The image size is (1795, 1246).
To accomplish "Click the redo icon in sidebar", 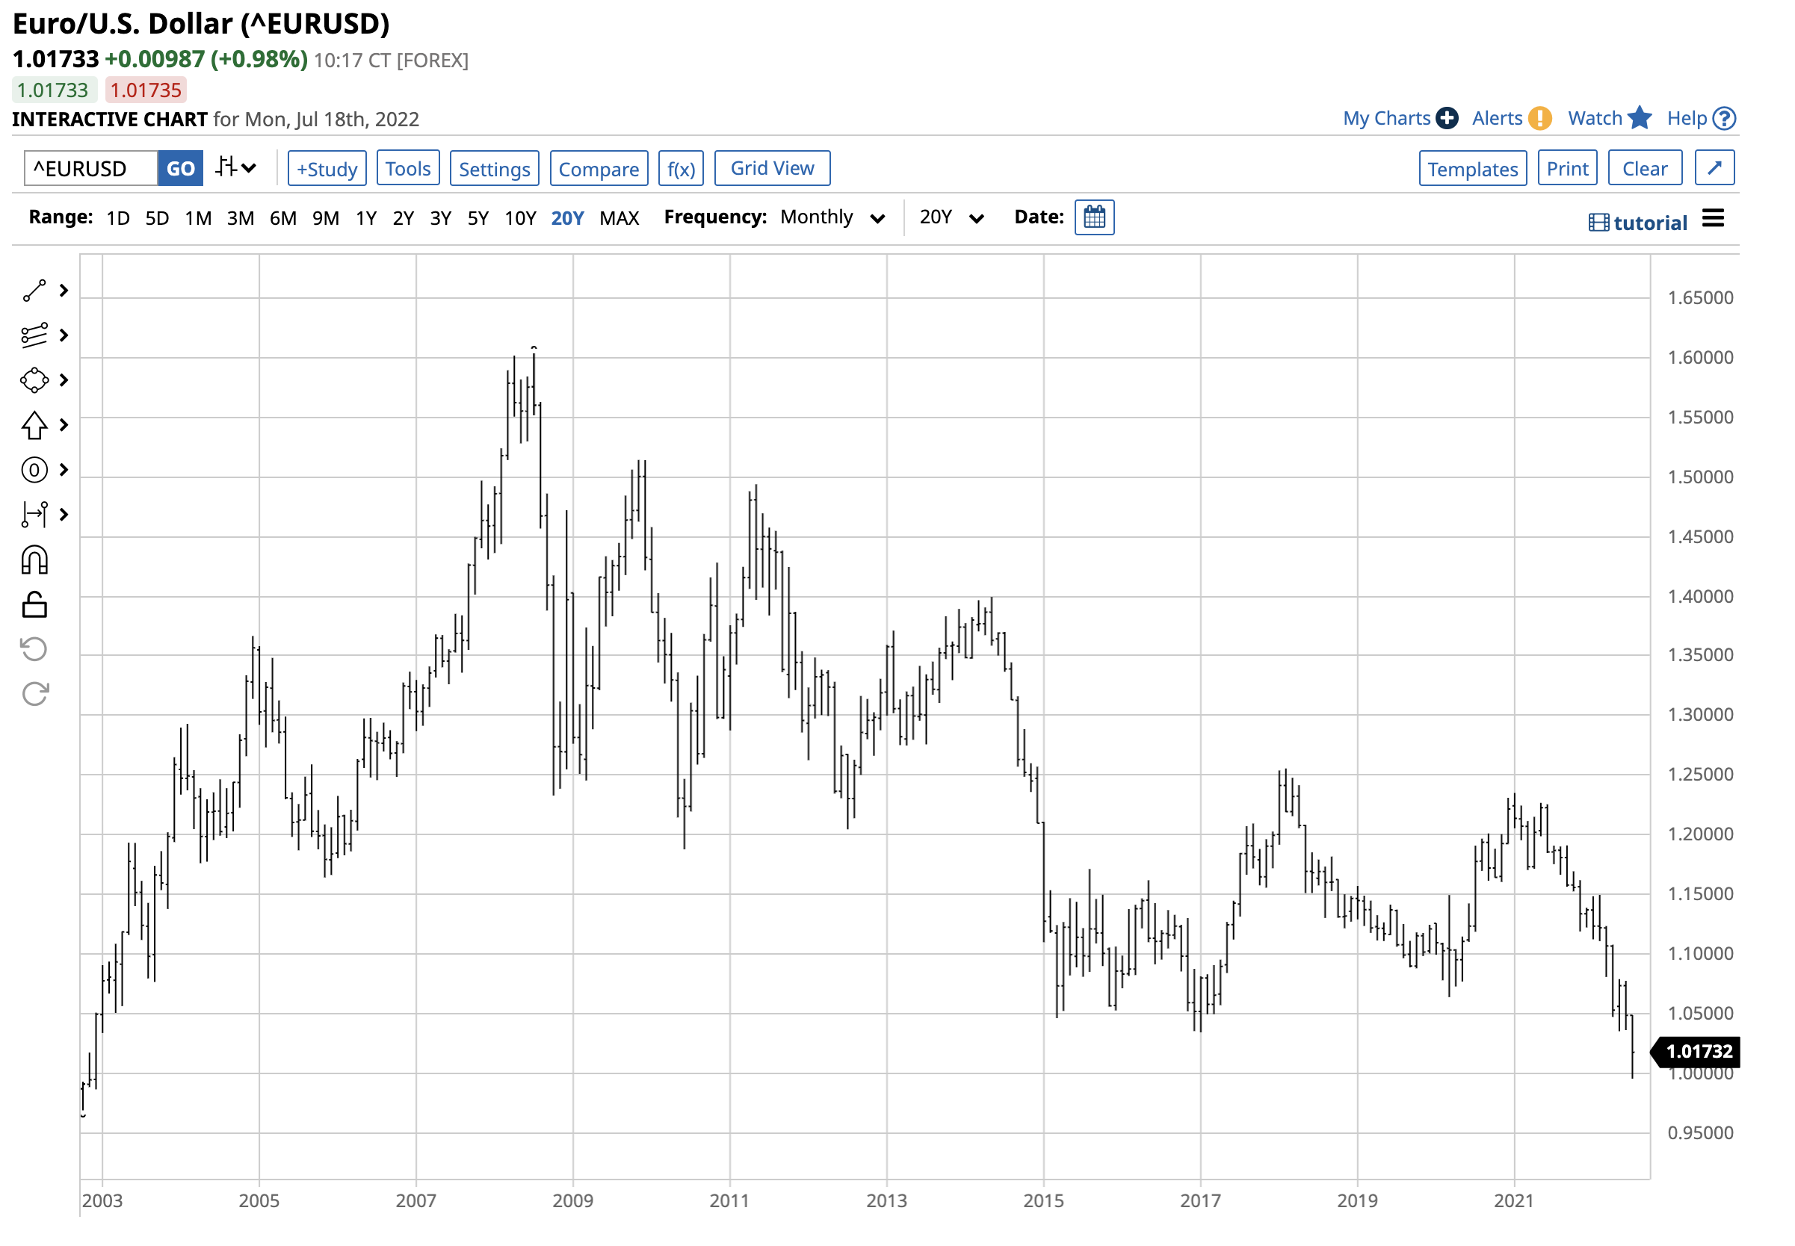I will [34, 693].
